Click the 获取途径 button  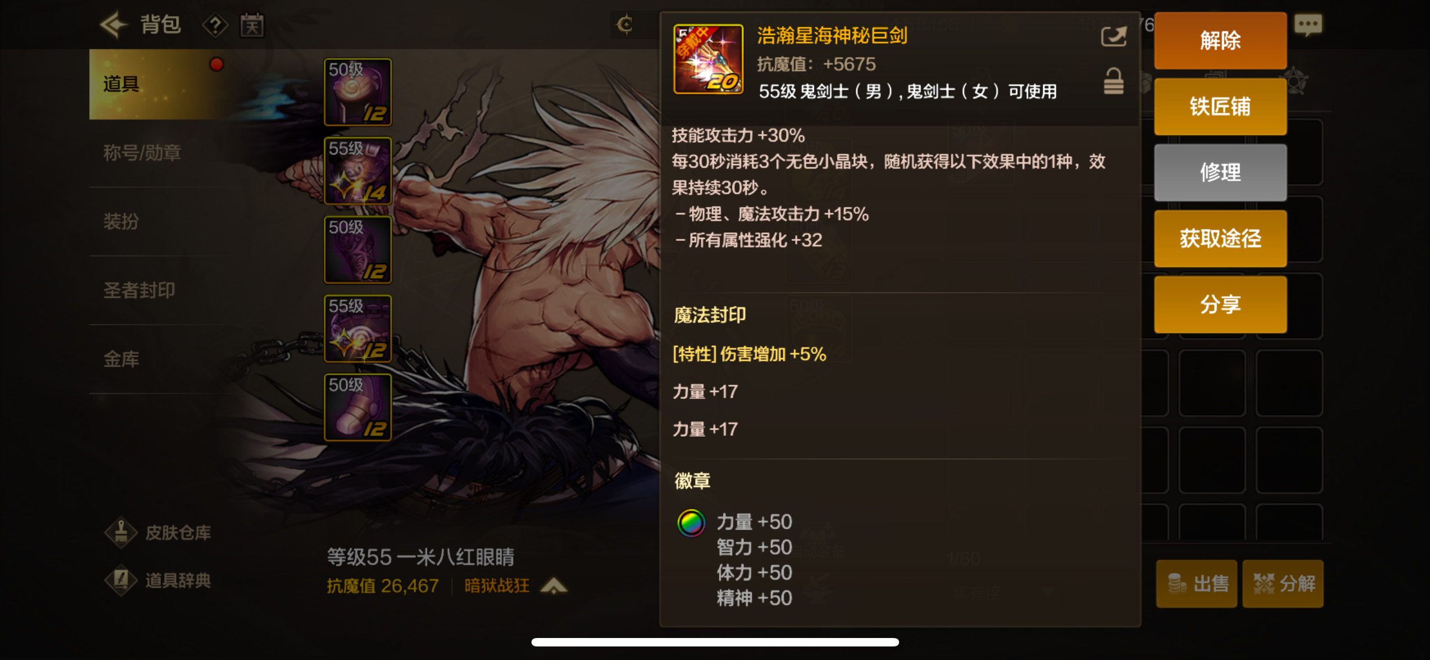pos(1220,239)
